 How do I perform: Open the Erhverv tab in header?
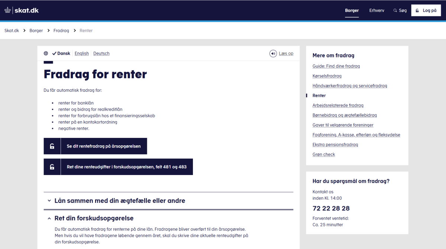click(376, 10)
